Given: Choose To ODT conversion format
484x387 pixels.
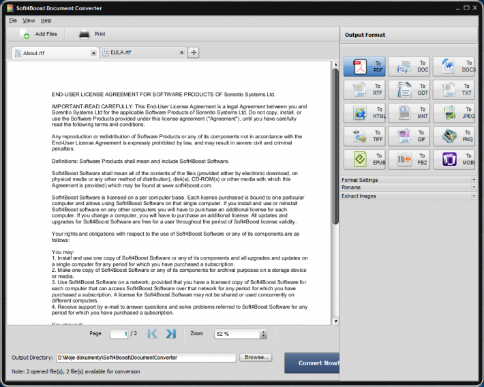Looking at the screenshot, I should coord(409,89).
